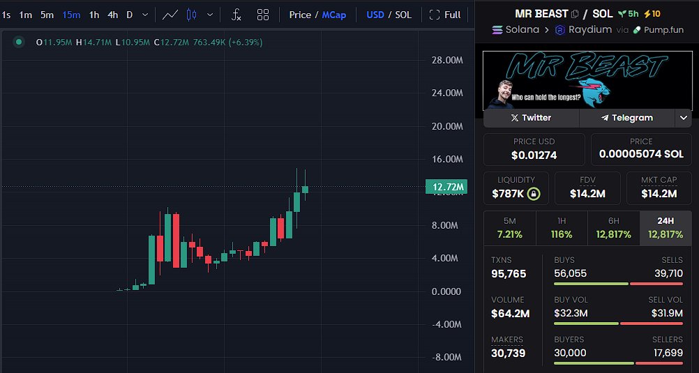Open Full screen chart view
The width and height of the screenshot is (699, 373).
[x=445, y=15]
